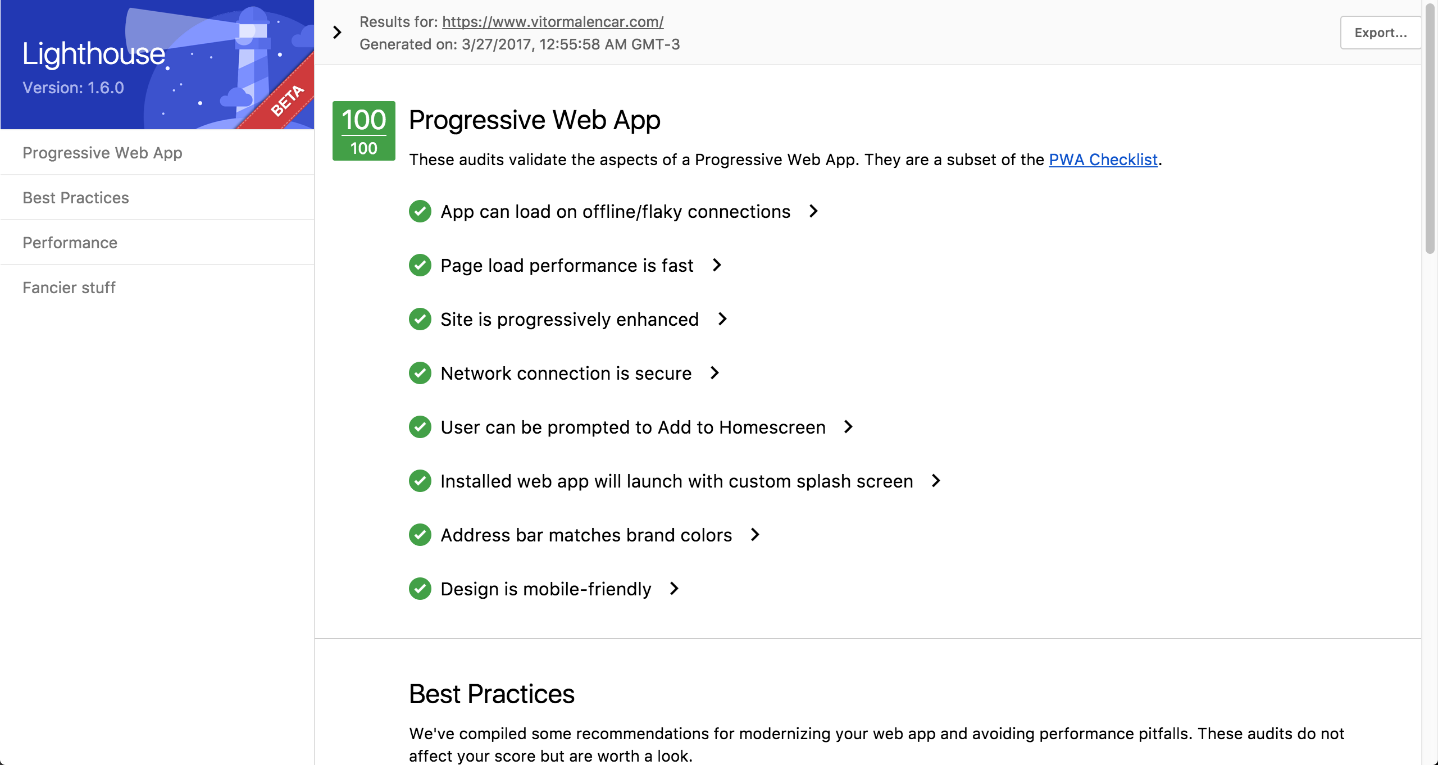Image resolution: width=1438 pixels, height=765 pixels.
Task: Select Performance in the left navigation
Action: (x=70, y=243)
